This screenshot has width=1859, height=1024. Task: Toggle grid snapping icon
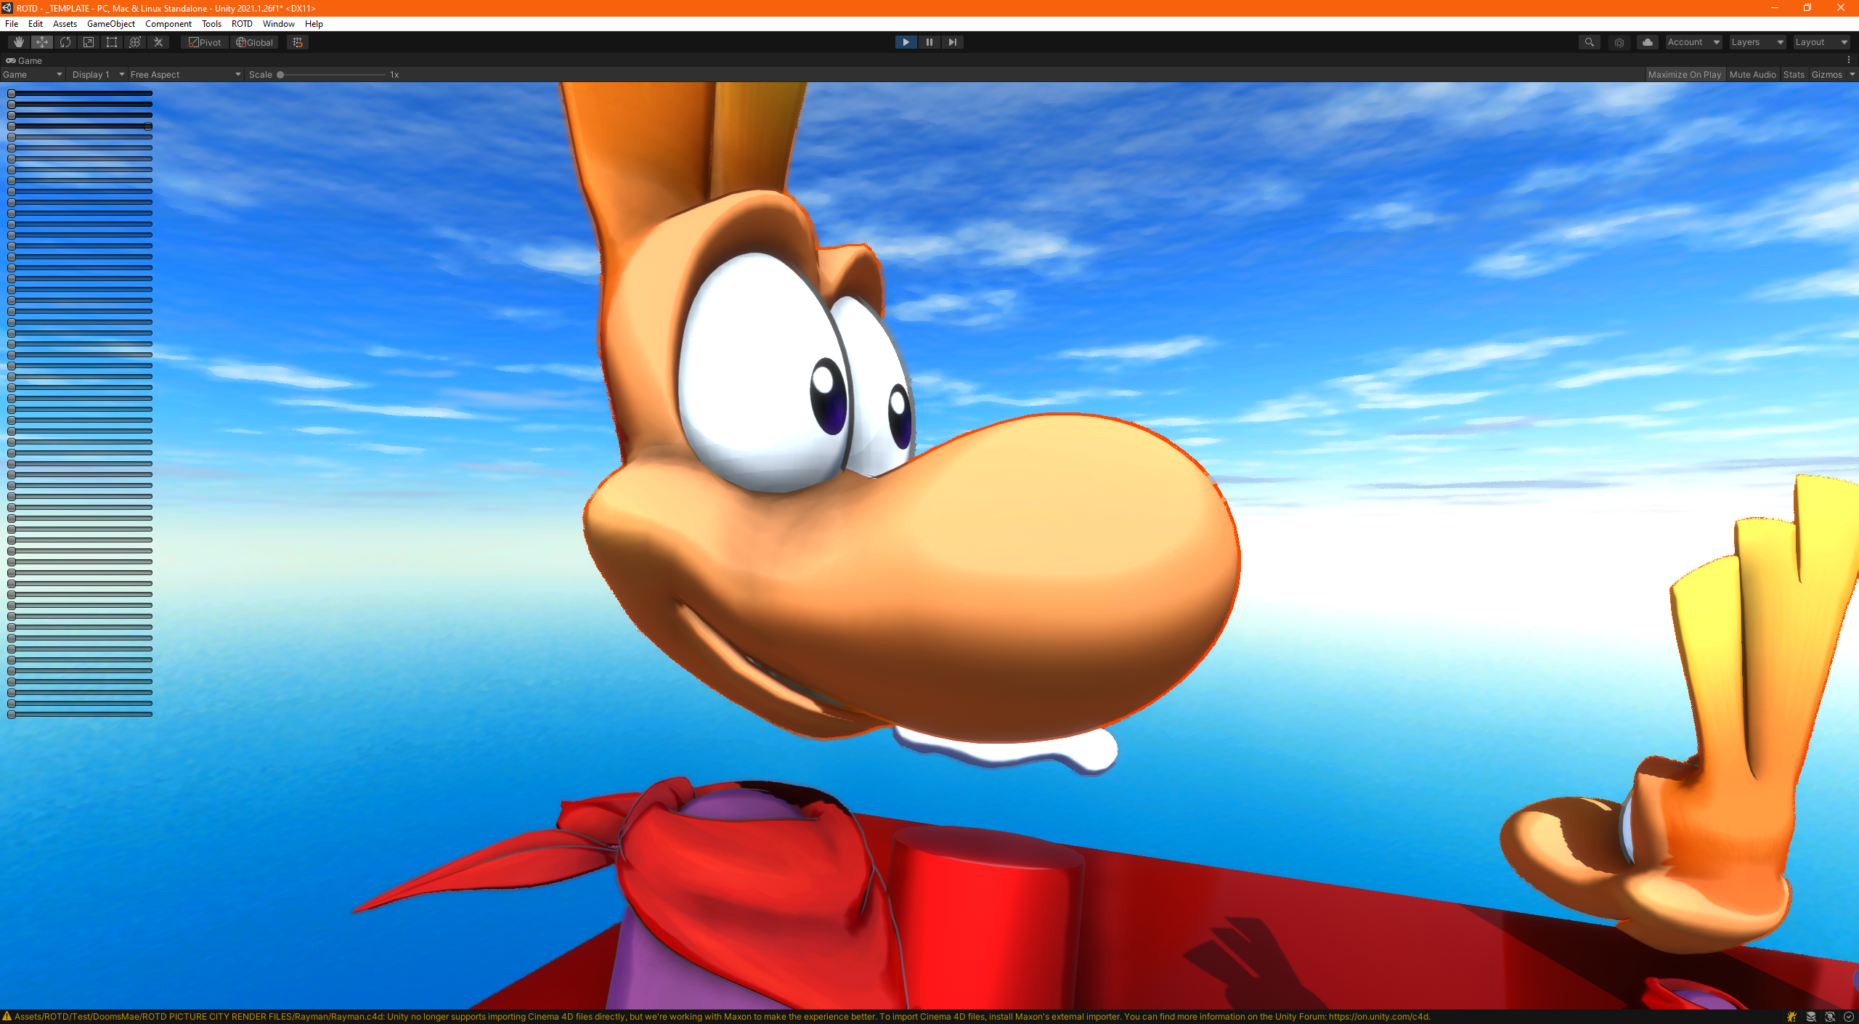coord(298,42)
